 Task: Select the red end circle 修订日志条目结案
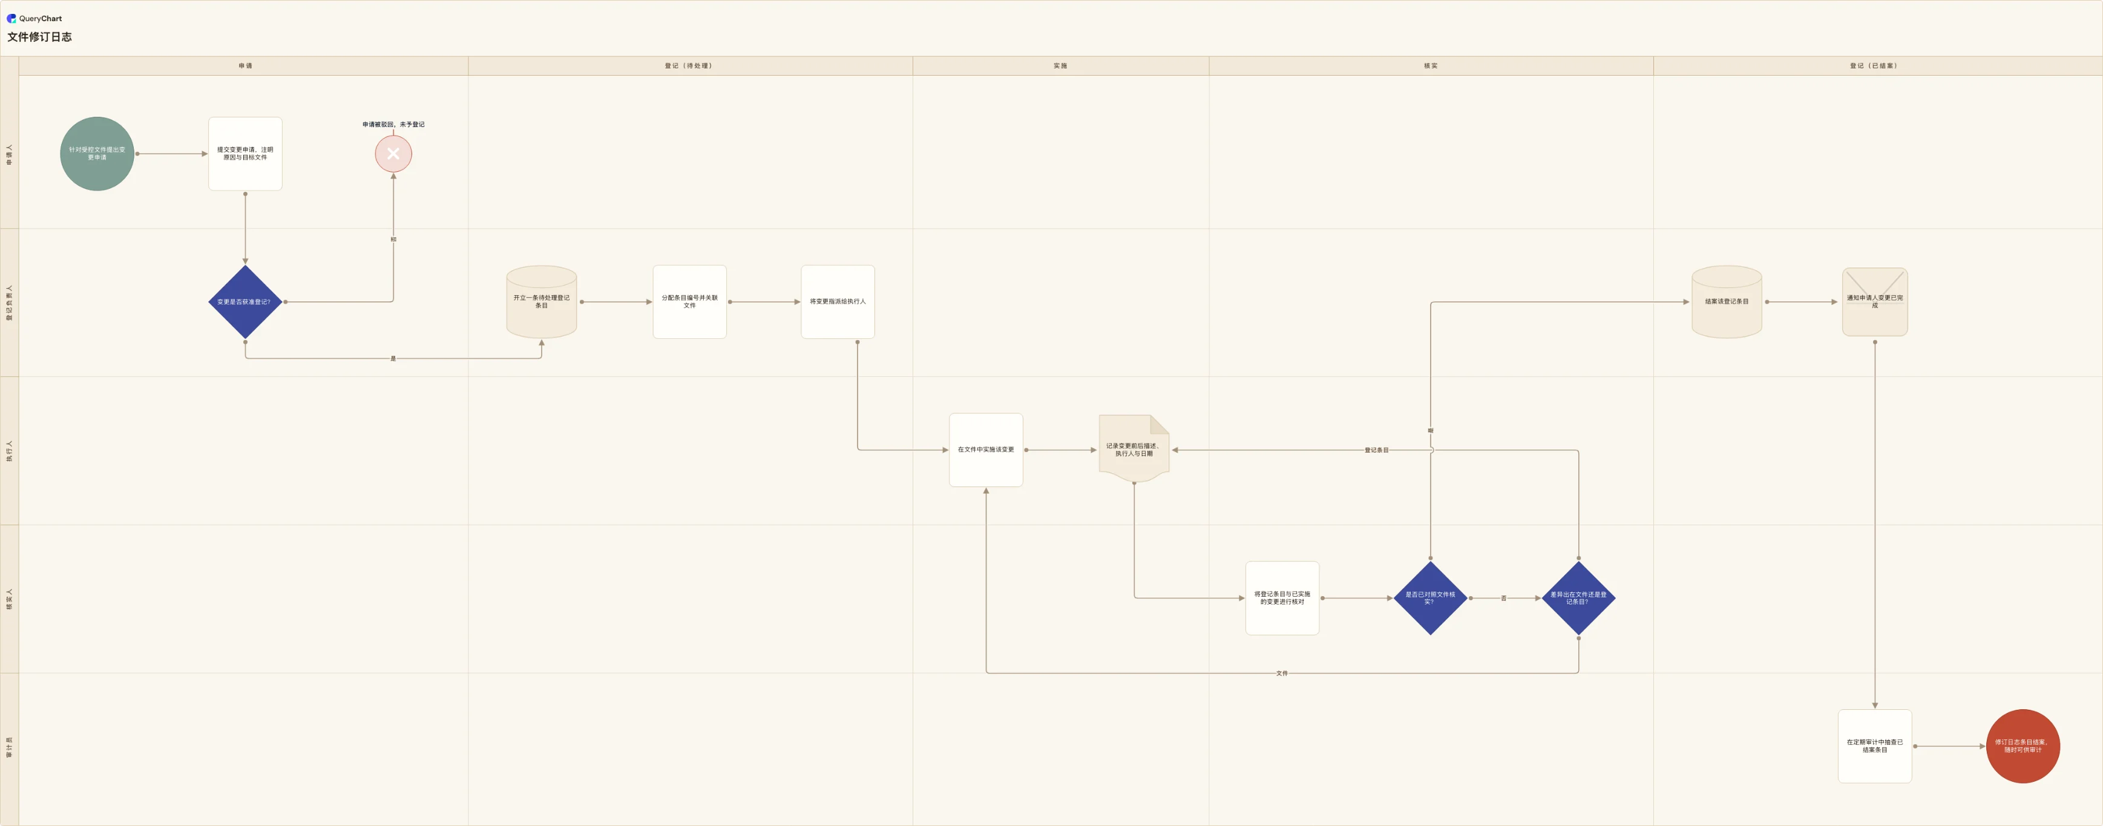click(2023, 746)
